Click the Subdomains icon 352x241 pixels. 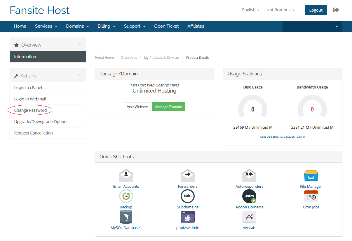click(x=188, y=196)
